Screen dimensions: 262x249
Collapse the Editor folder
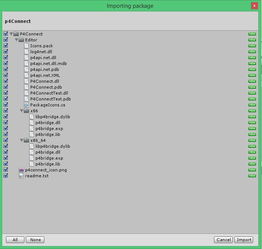[16, 40]
